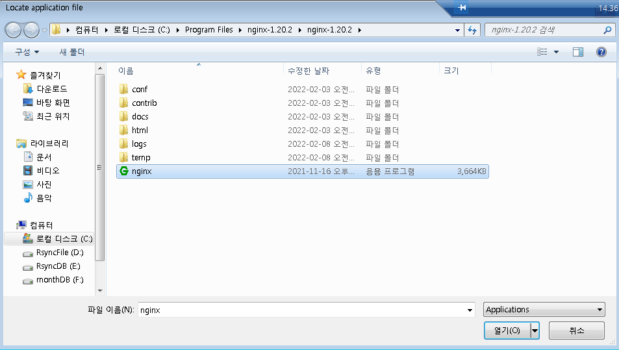
Task: Click the 열기(O) open button
Action: click(507, 331)
